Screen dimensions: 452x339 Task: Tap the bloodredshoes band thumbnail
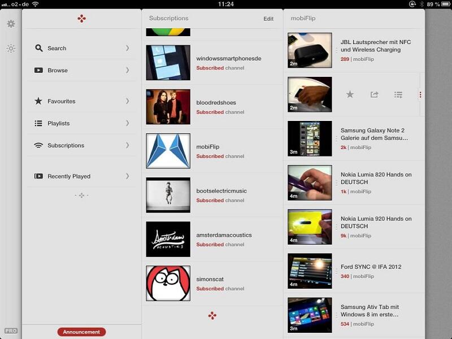168,107
